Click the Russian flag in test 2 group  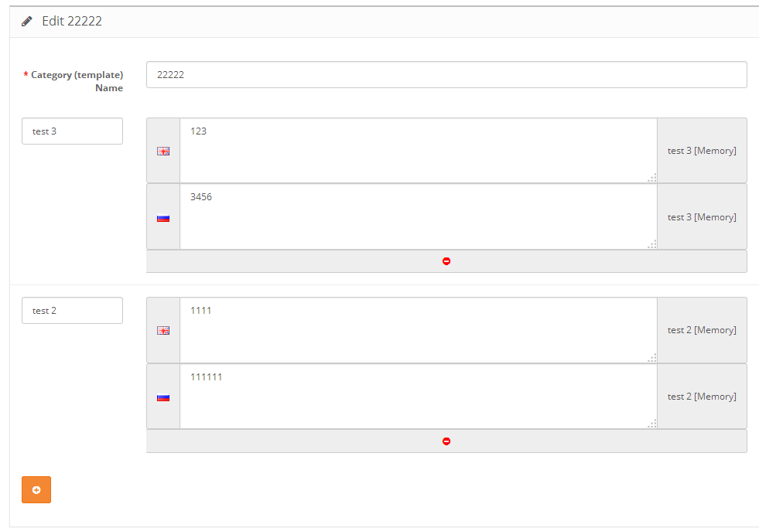[x=163, y=397]
